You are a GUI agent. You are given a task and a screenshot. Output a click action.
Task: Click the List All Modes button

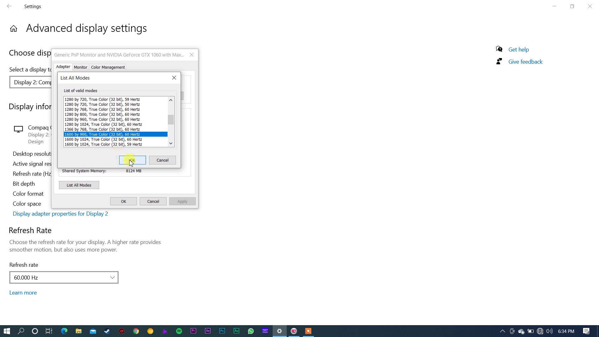pos(79,185)
